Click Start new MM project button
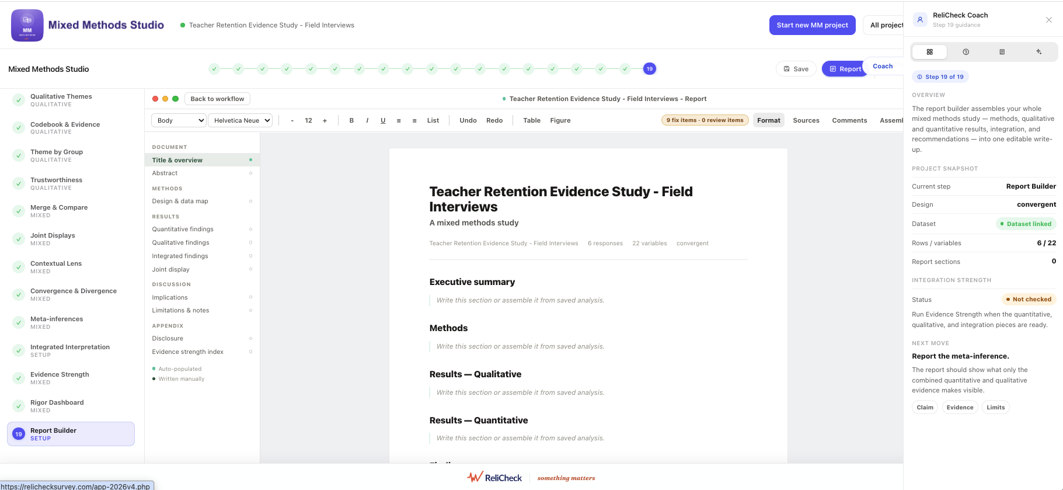 click(x=812, y=25)
